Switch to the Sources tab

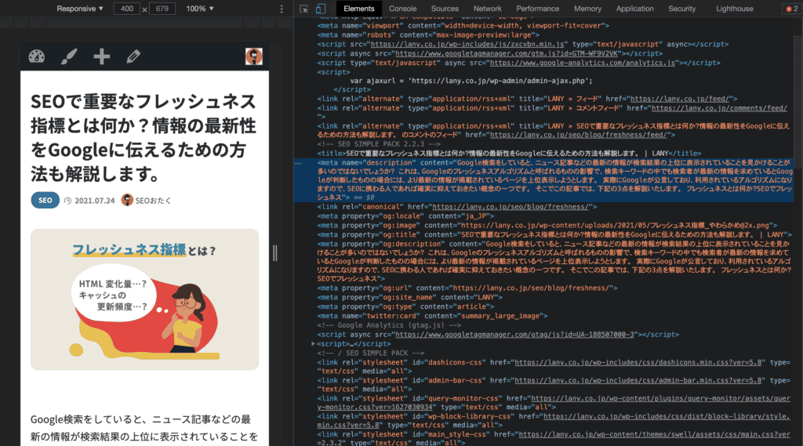[x=445, y=9]
